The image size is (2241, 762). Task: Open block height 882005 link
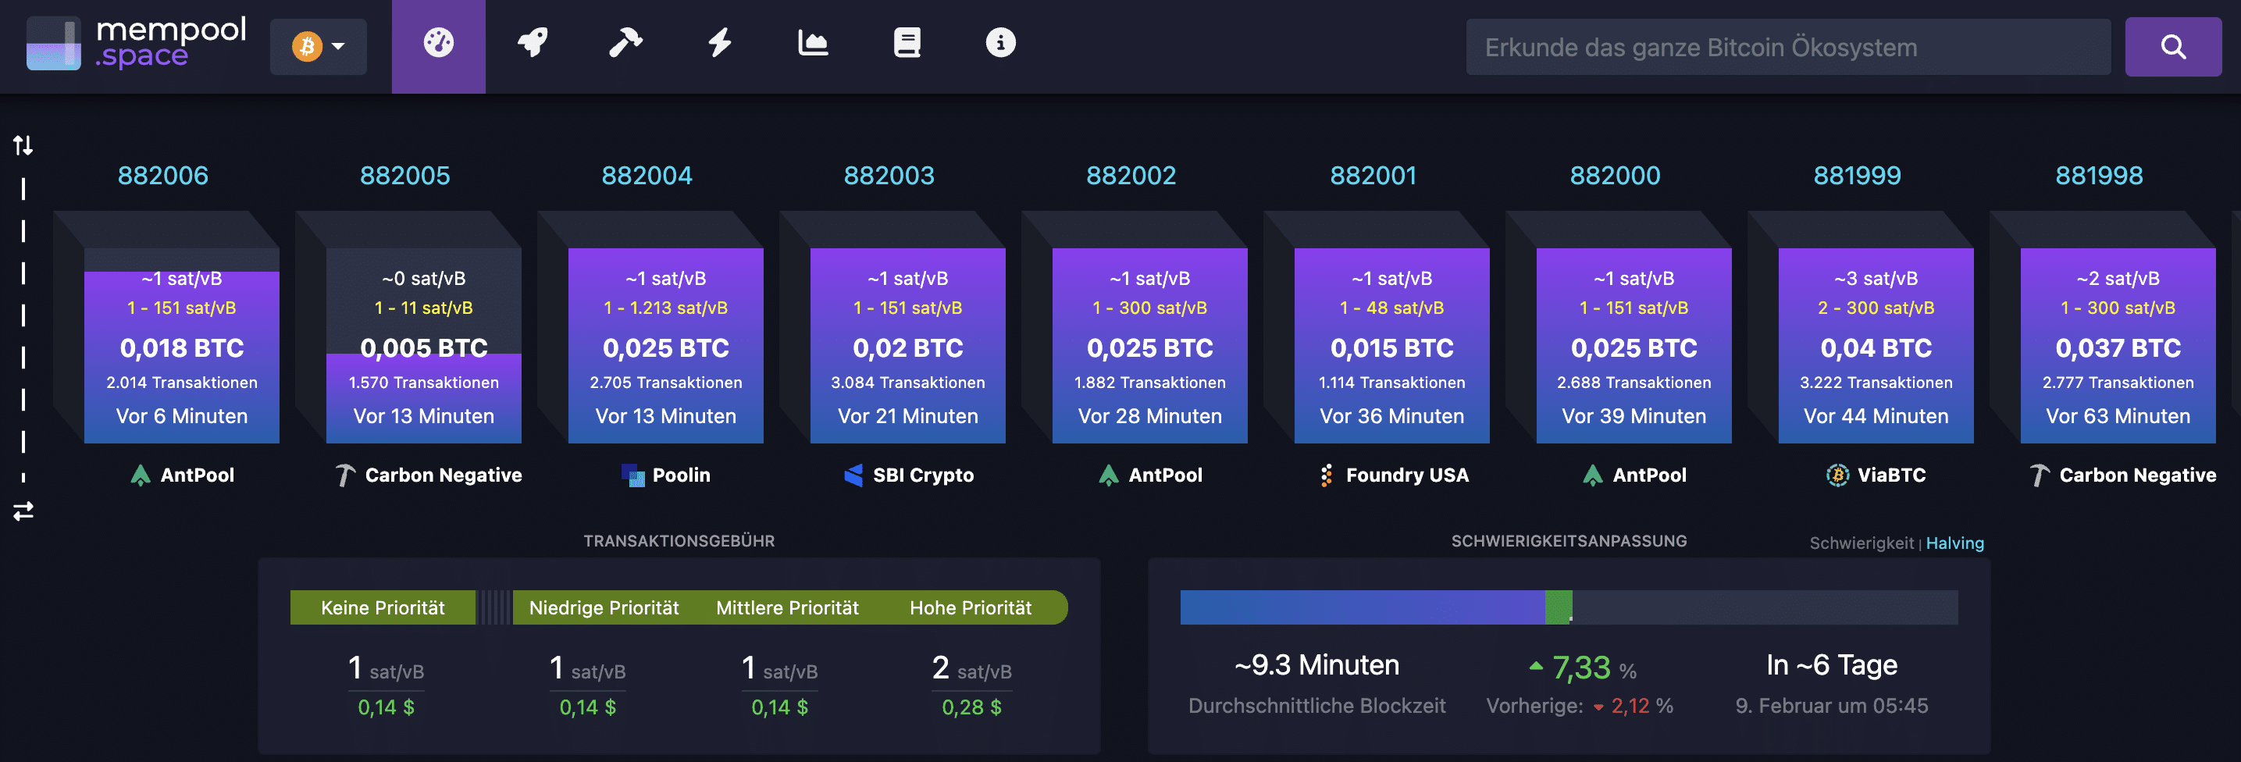pyautogui.click(x=404, y=176)
